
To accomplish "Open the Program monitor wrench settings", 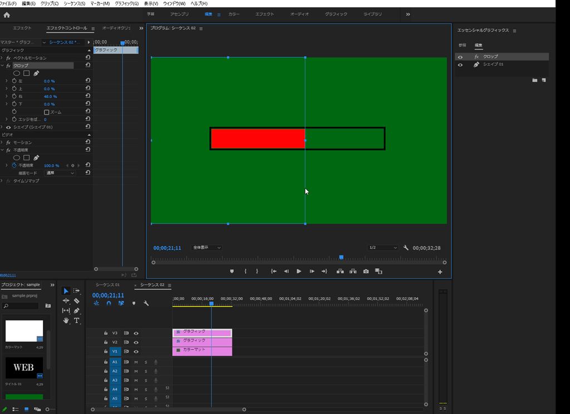I will (406, 248).
